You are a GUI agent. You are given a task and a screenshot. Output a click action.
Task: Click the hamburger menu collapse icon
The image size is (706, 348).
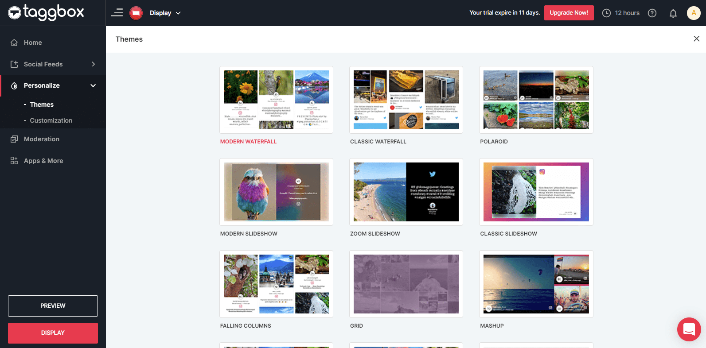point(117,13)
